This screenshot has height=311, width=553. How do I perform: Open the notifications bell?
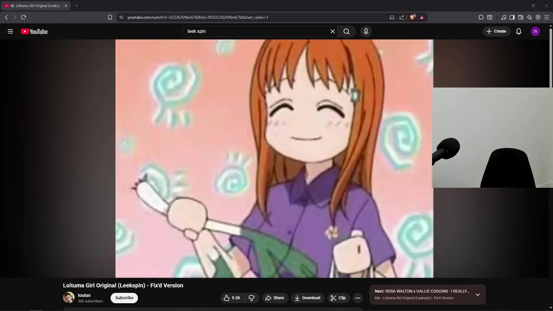(518, 31)
